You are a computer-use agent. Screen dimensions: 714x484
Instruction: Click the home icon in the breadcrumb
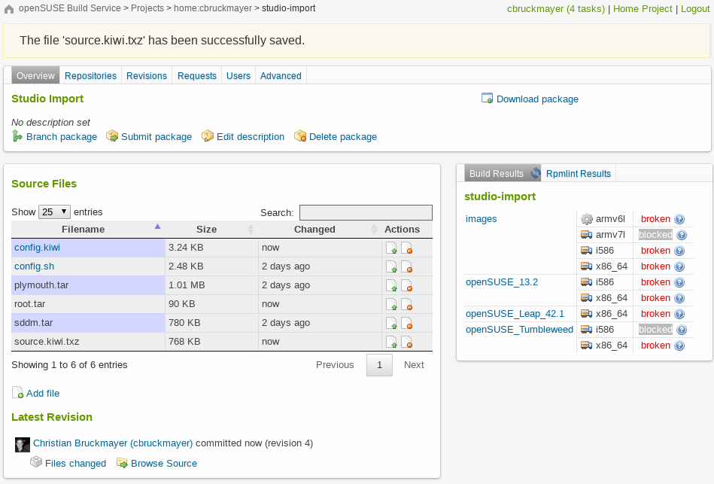9,9
